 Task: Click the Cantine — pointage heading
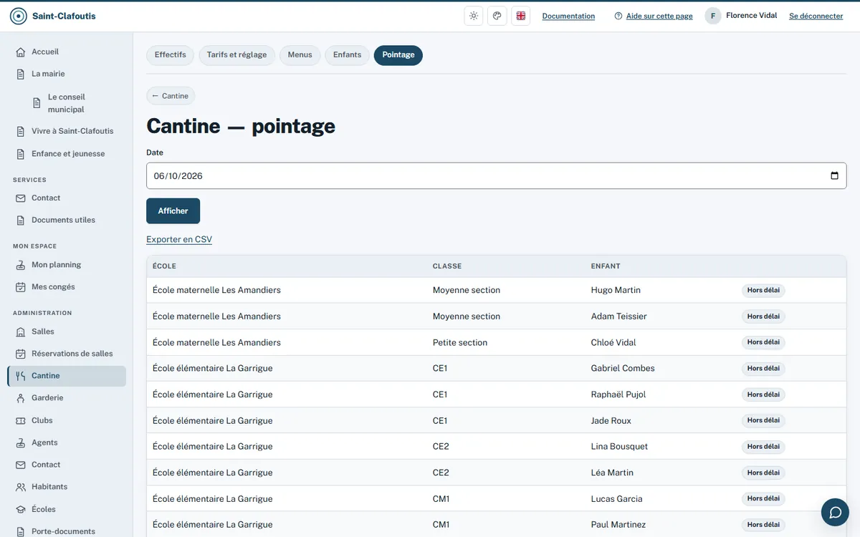pyautogui.click(x=241, y=126)
